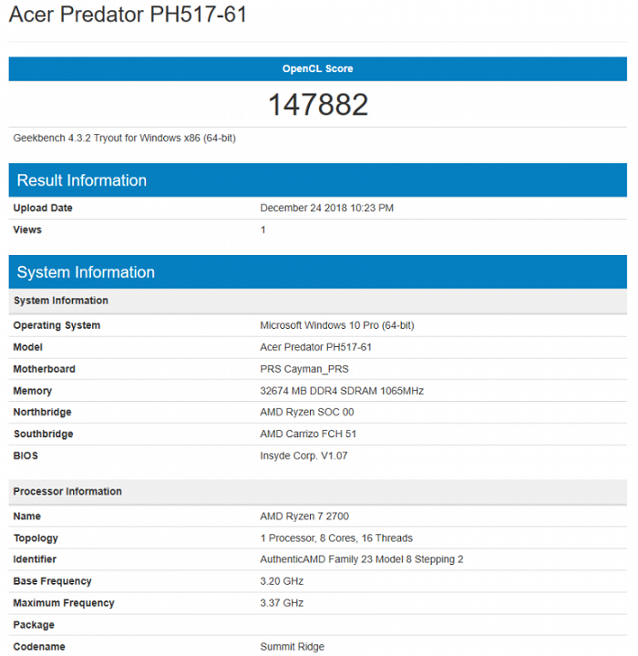638x656 pixels.
Task: Click the Memory label
Action: (32, 391)
